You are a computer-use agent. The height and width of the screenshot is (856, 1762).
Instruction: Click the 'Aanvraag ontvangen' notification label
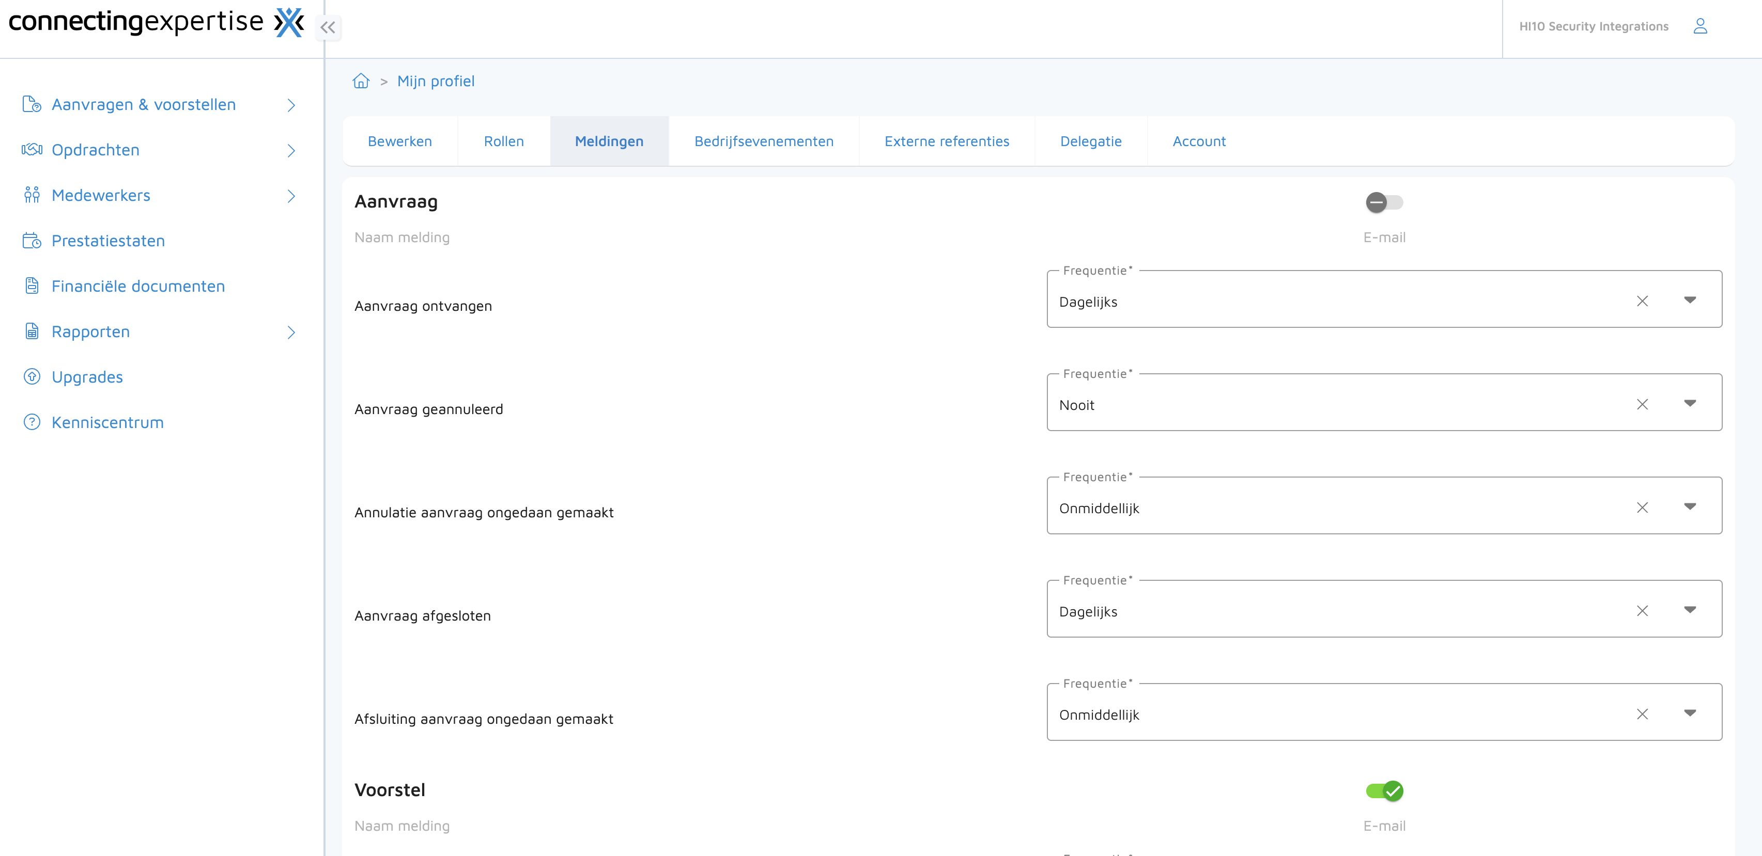[x=423, y=306]
